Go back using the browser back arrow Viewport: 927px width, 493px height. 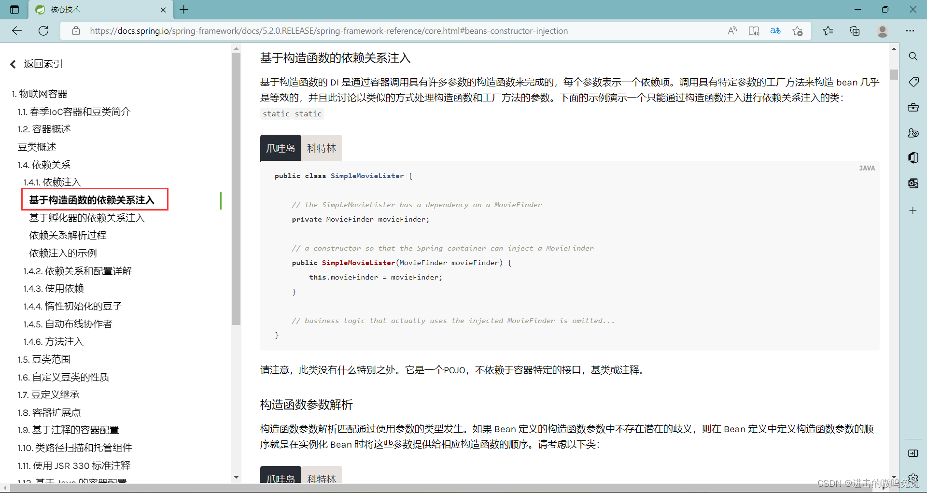(17, 31)
